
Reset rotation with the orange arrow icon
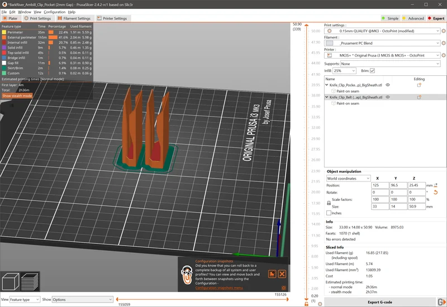436,193
